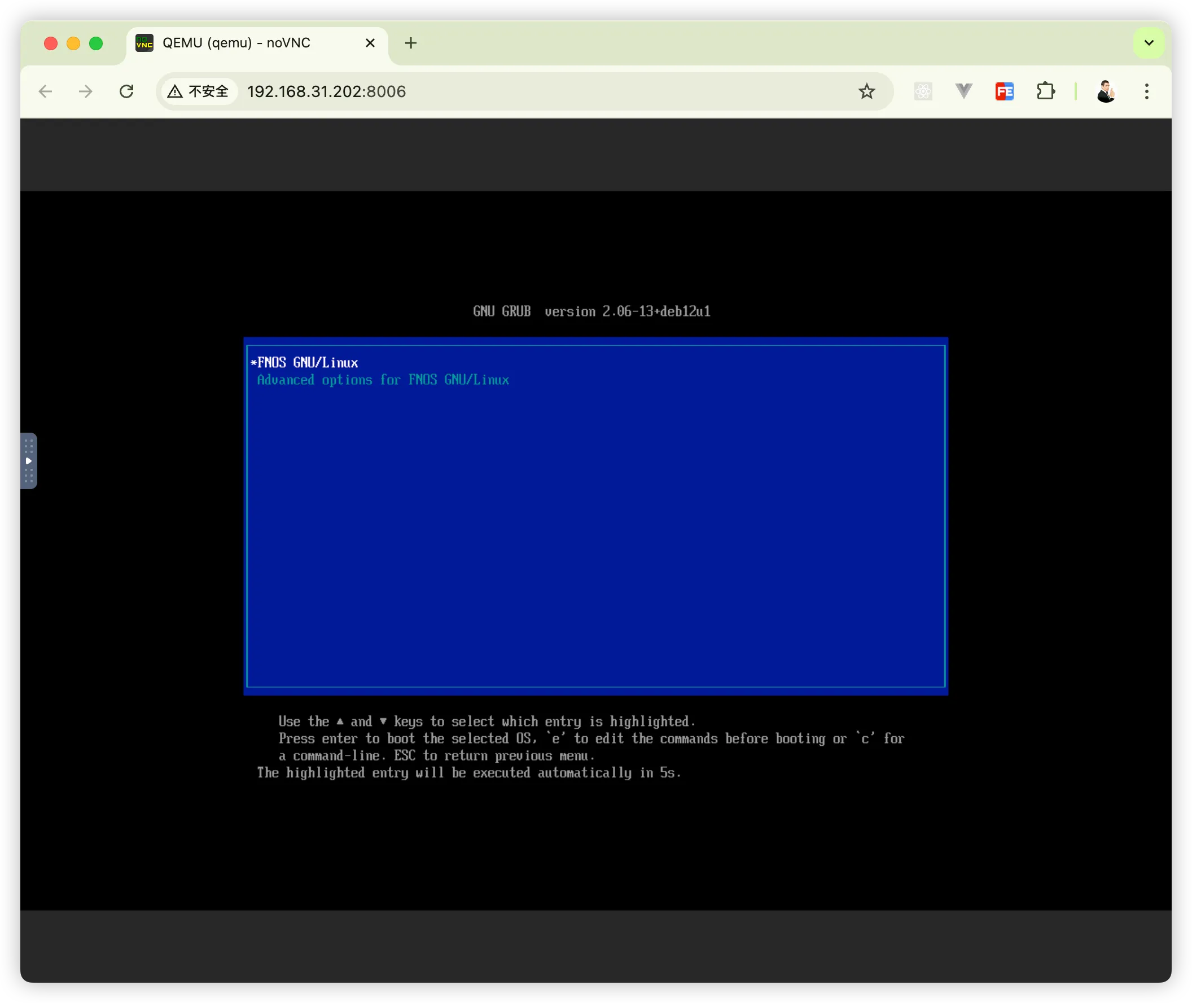Click the 'Use the ▲ and ▼ keys' hint line
Image resolution: width=1192 pixels, height=1003 pixels.
[x=487, y=722]
